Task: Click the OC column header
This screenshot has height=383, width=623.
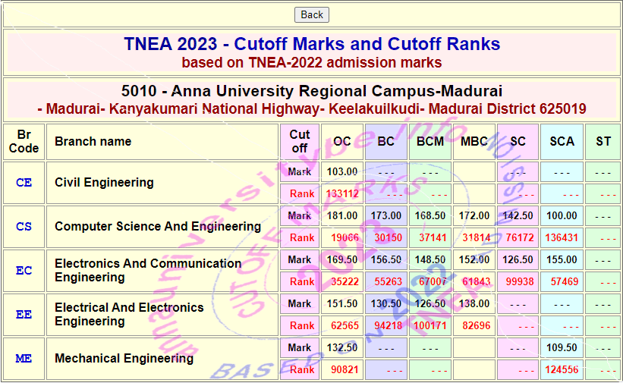Action: point(342,141)
